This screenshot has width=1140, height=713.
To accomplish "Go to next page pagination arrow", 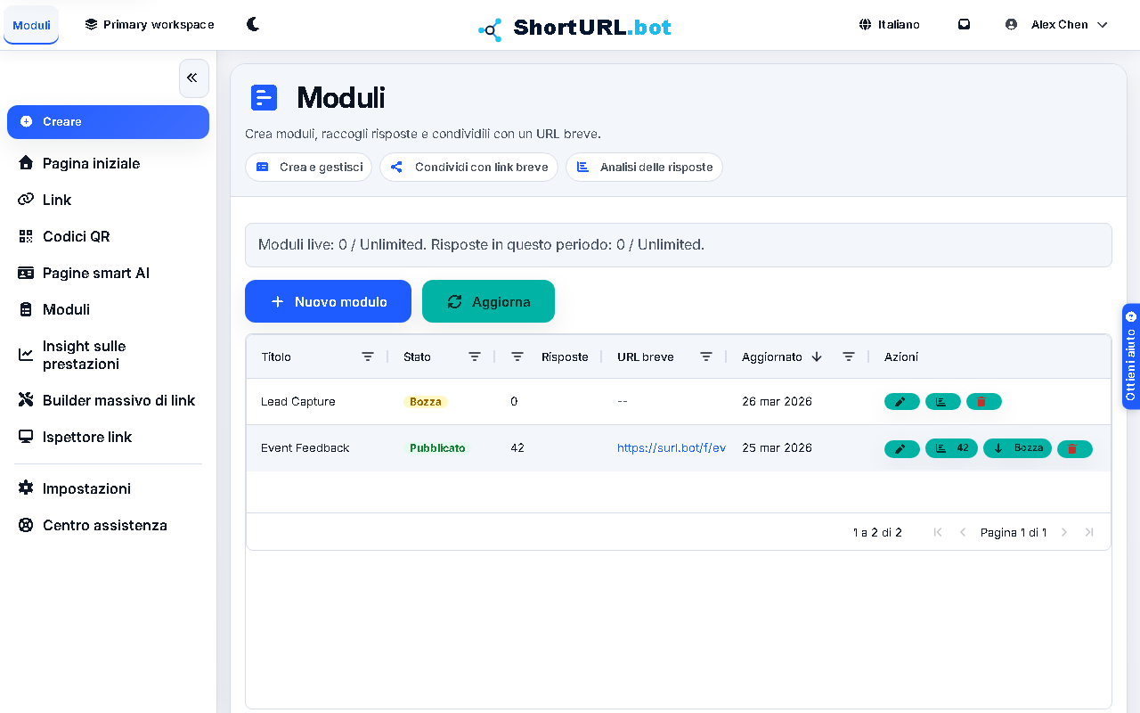I will [1064, 532].
